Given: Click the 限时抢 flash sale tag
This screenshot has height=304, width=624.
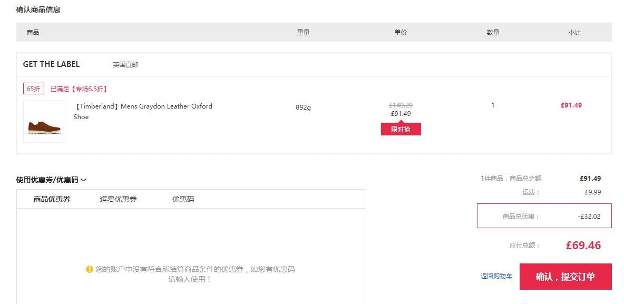Looking at the screenshot, I should [401, 129].
